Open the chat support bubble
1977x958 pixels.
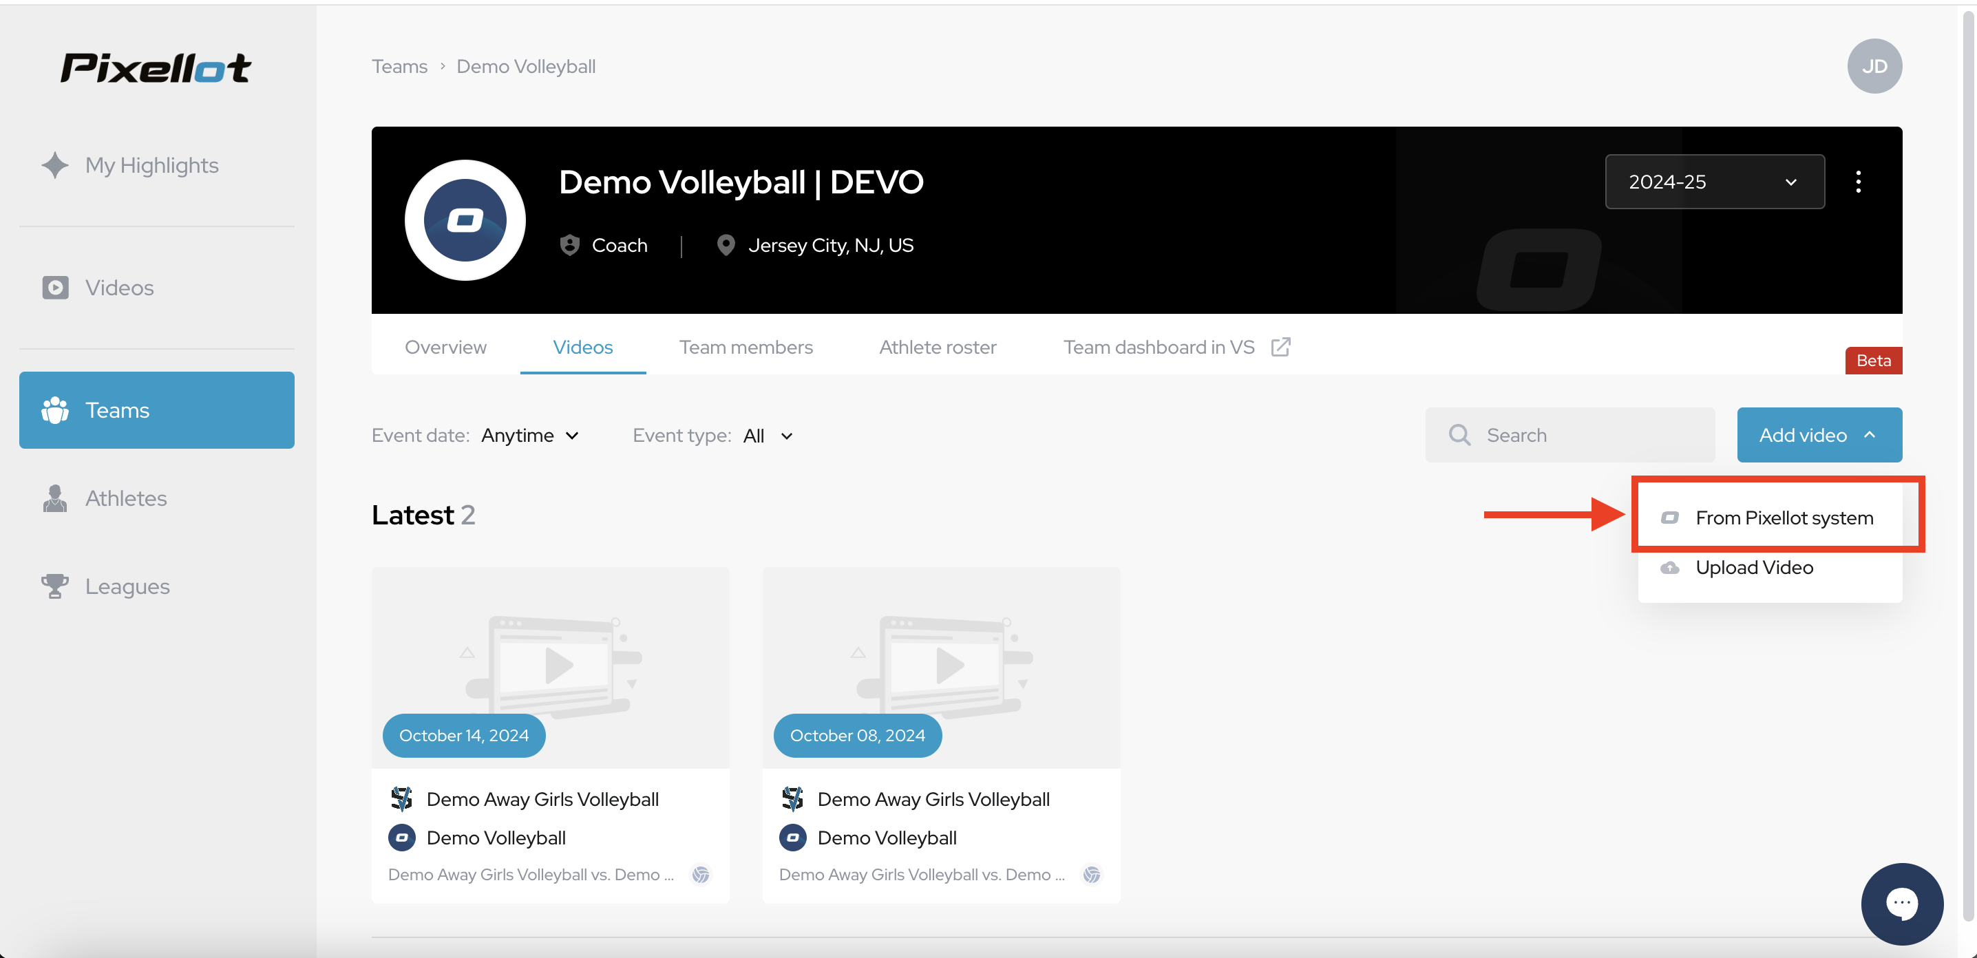click(1901, 903)
